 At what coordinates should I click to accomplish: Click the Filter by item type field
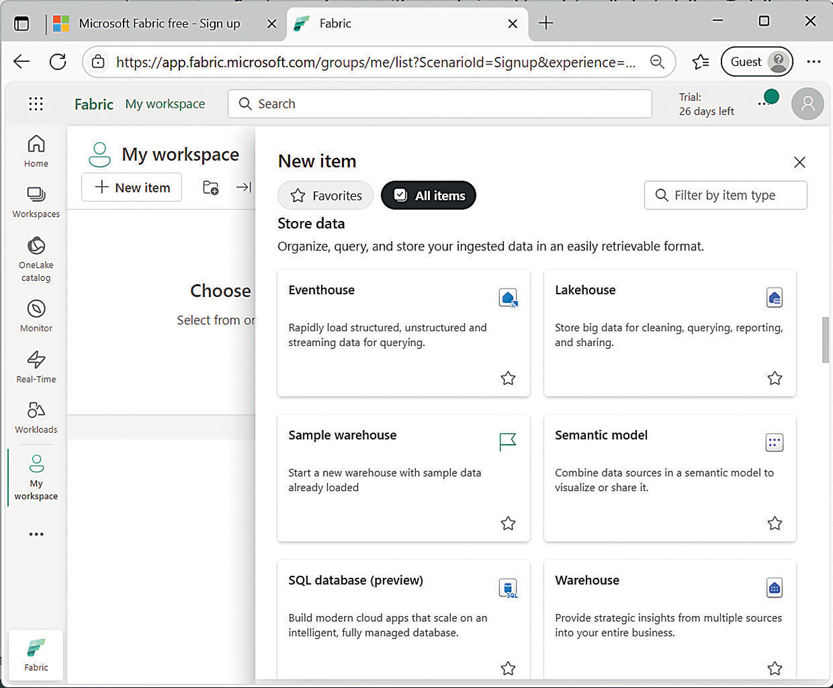725,195
